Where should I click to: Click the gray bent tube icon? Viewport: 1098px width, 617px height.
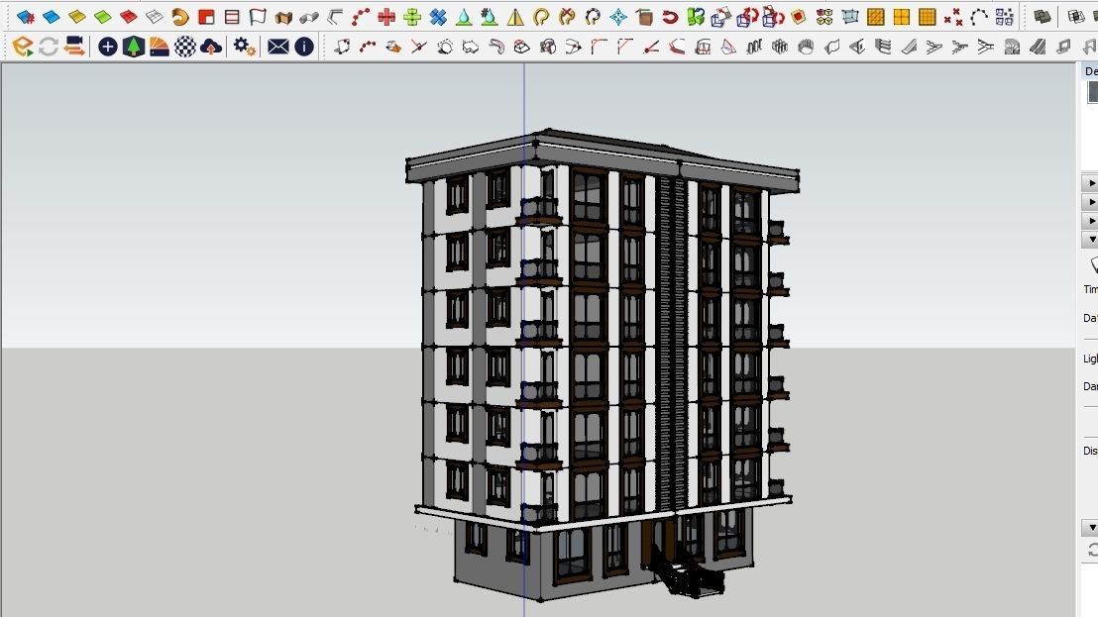pos(496,47)
